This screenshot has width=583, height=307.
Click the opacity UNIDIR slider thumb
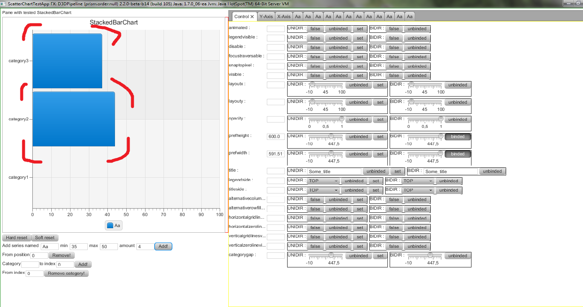coord(341,119)
